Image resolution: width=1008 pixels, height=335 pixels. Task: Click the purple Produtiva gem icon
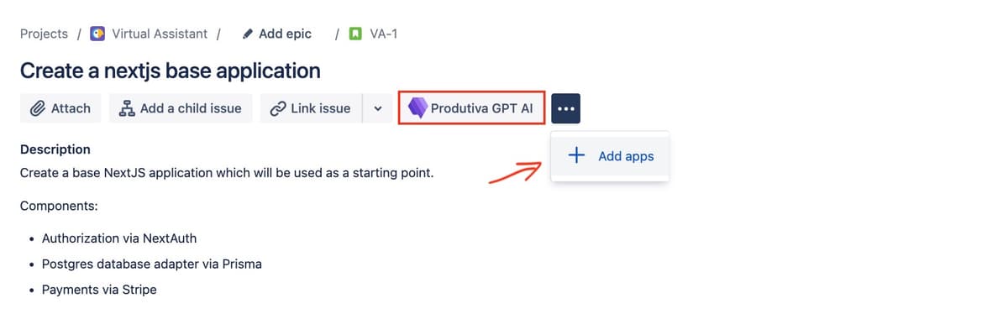[417, 108]
